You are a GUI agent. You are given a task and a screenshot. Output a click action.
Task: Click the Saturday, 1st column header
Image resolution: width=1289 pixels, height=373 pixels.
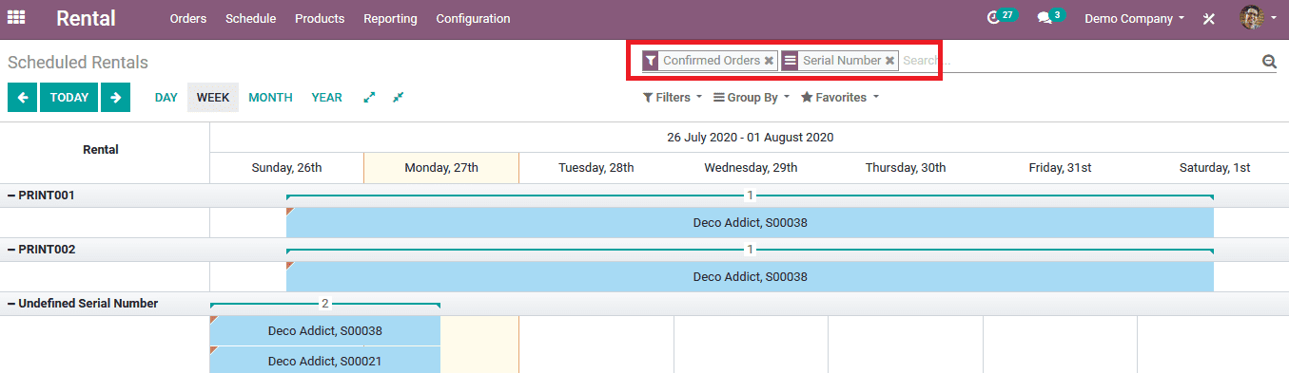1215,168
